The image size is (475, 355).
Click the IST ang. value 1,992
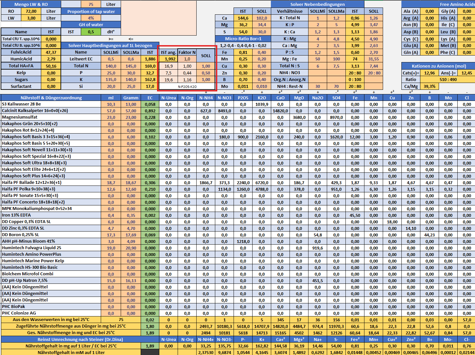point(168,59)
